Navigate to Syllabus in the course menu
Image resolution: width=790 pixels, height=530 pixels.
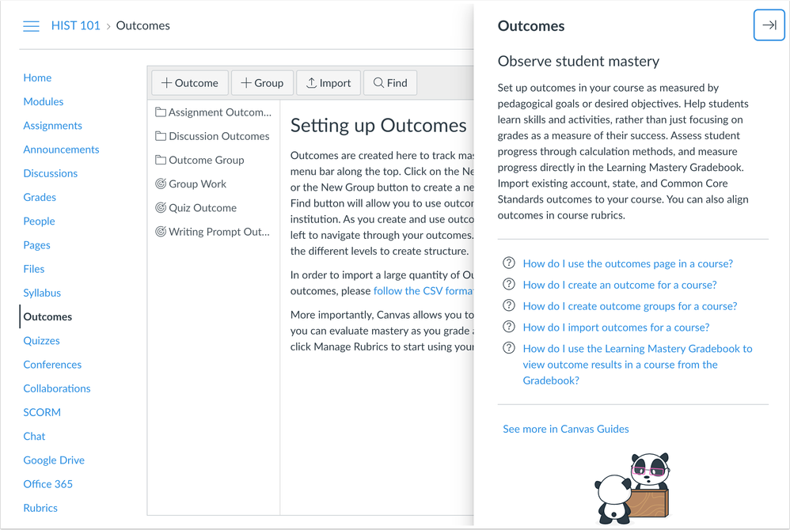42,293
